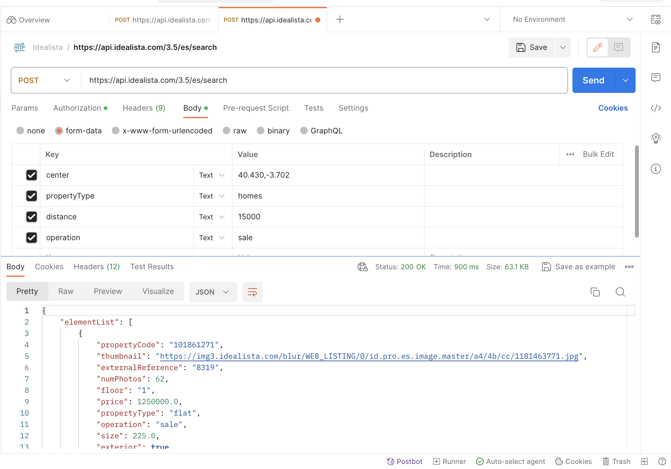
Task: Open column options ellipsis near Bulk Edit
Action: 570,155
